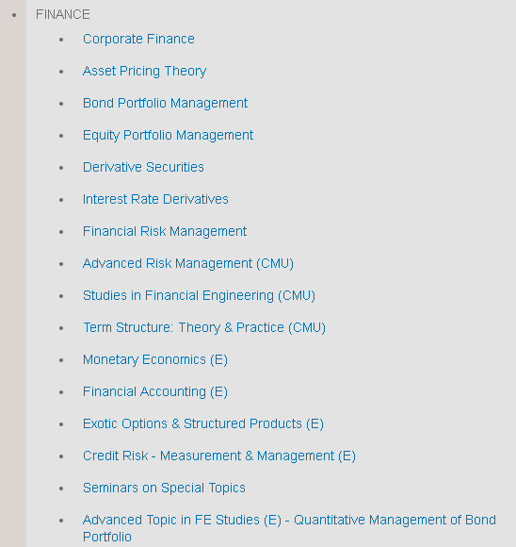Open the Asset Pricing Theory link
The image size is (516, 547).
coord(144,71)
